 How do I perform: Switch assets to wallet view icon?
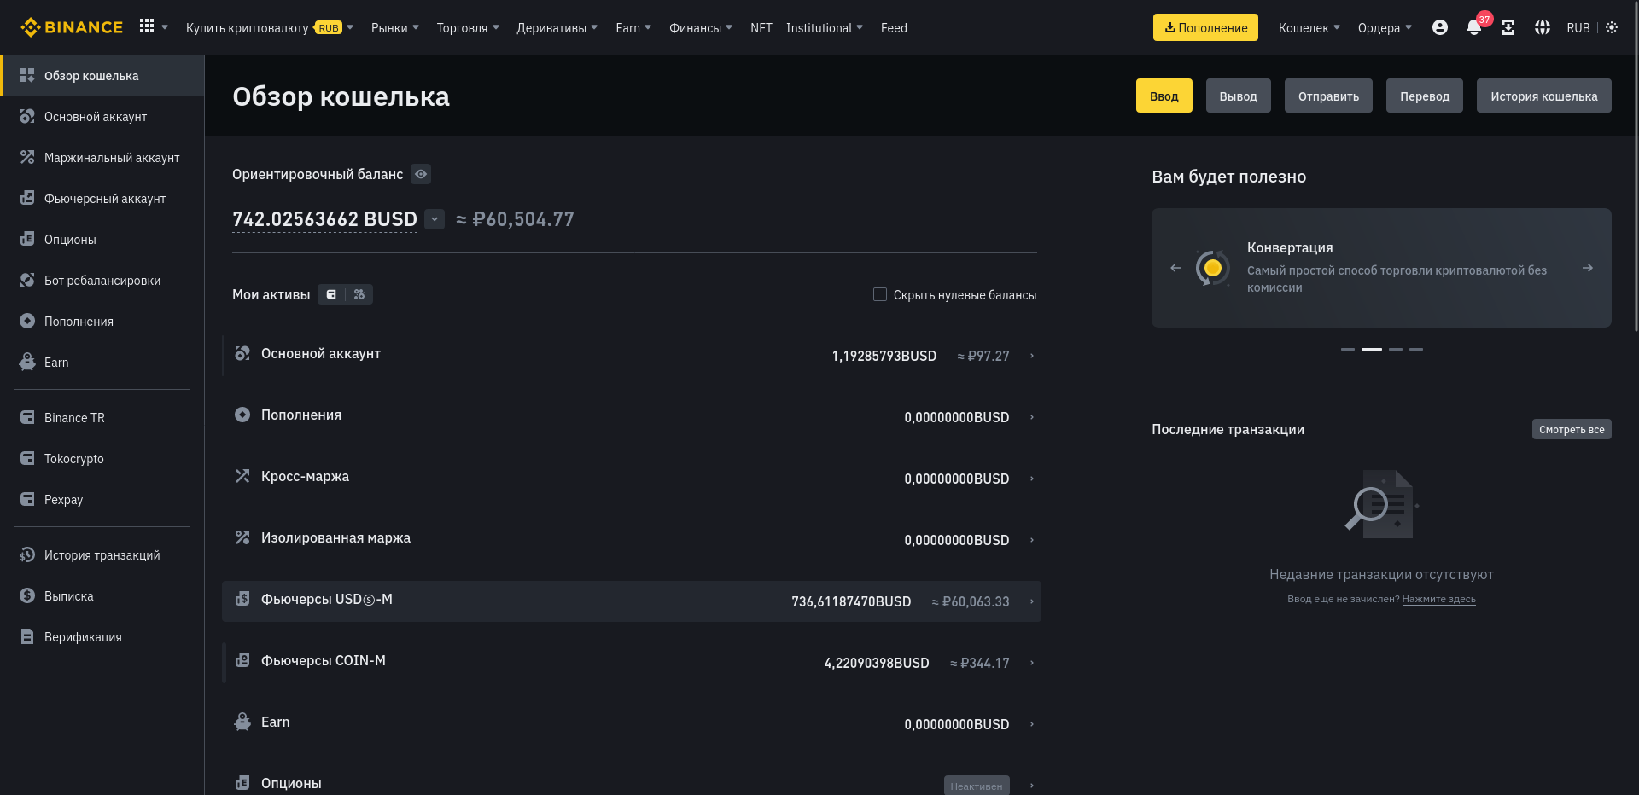331,294
